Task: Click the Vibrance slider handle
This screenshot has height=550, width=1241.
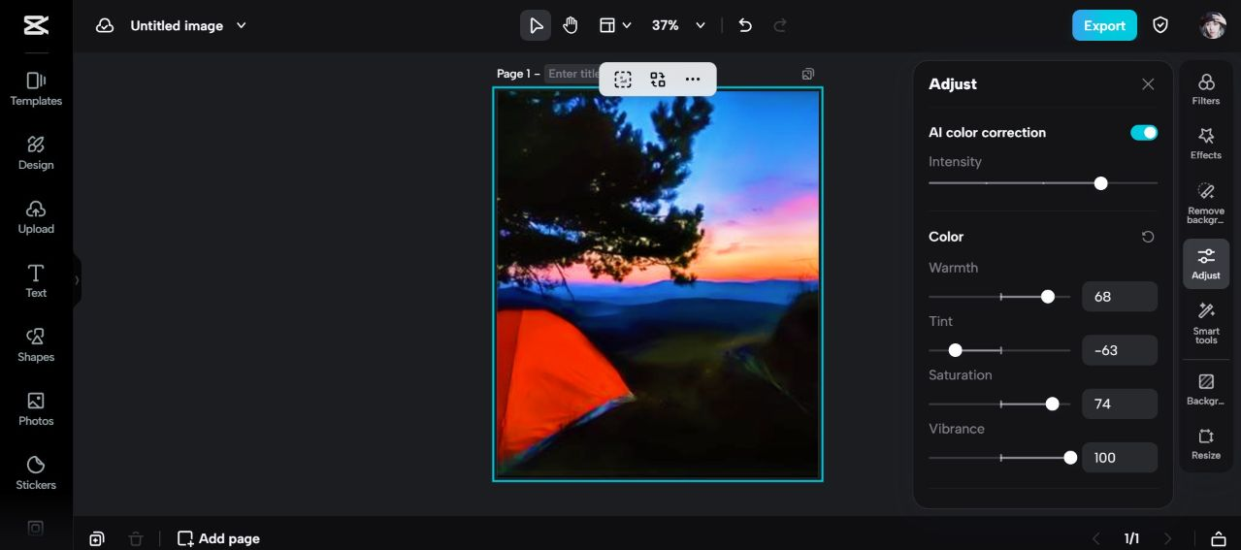Action: coord(1070,458)
